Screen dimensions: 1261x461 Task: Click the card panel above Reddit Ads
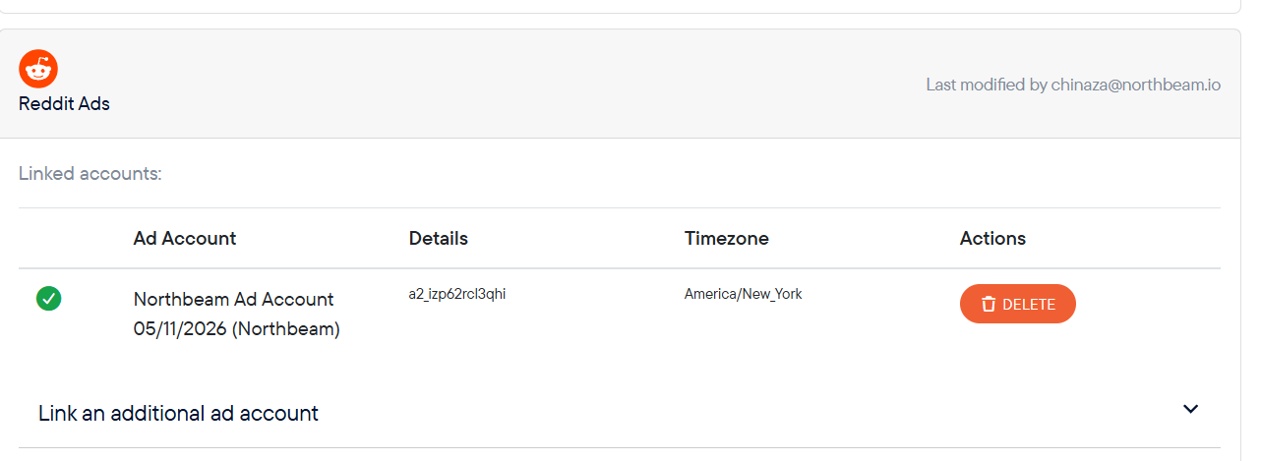620,6
